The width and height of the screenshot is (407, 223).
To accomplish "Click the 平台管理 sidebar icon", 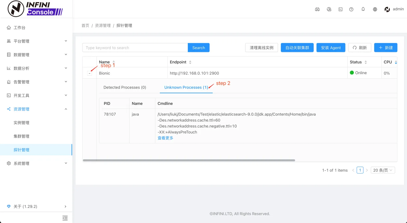I will pos(9,41).
